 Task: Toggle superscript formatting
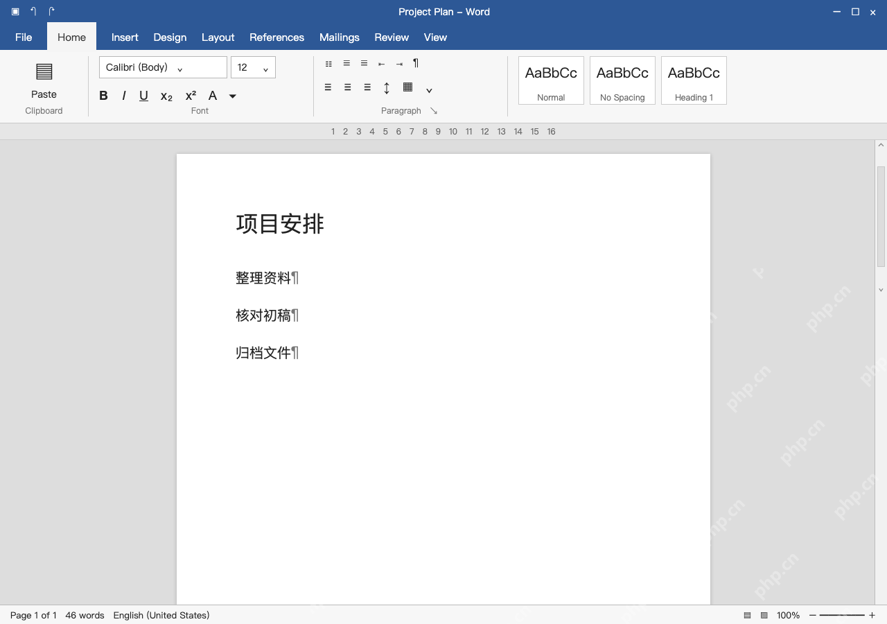pos(191,95)
